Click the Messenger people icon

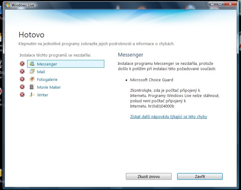coord(32,64)
